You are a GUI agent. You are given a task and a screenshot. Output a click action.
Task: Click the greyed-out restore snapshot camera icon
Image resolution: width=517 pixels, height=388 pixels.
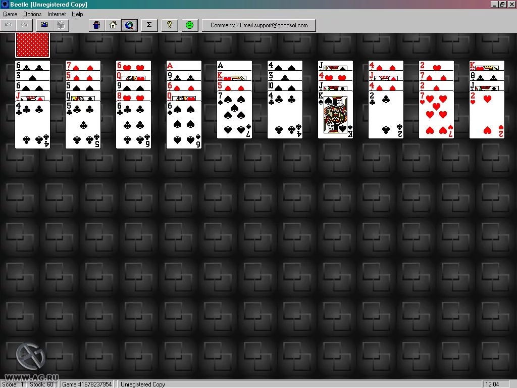(61, 25)
